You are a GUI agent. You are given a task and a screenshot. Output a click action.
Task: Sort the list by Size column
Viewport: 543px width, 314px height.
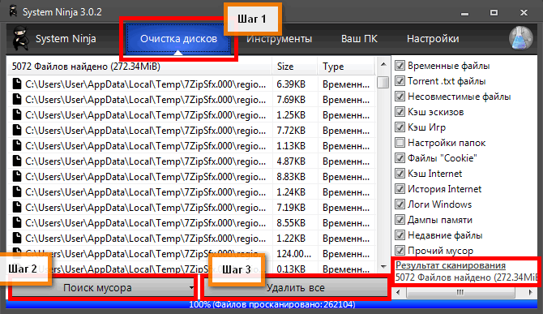(294, 67)
